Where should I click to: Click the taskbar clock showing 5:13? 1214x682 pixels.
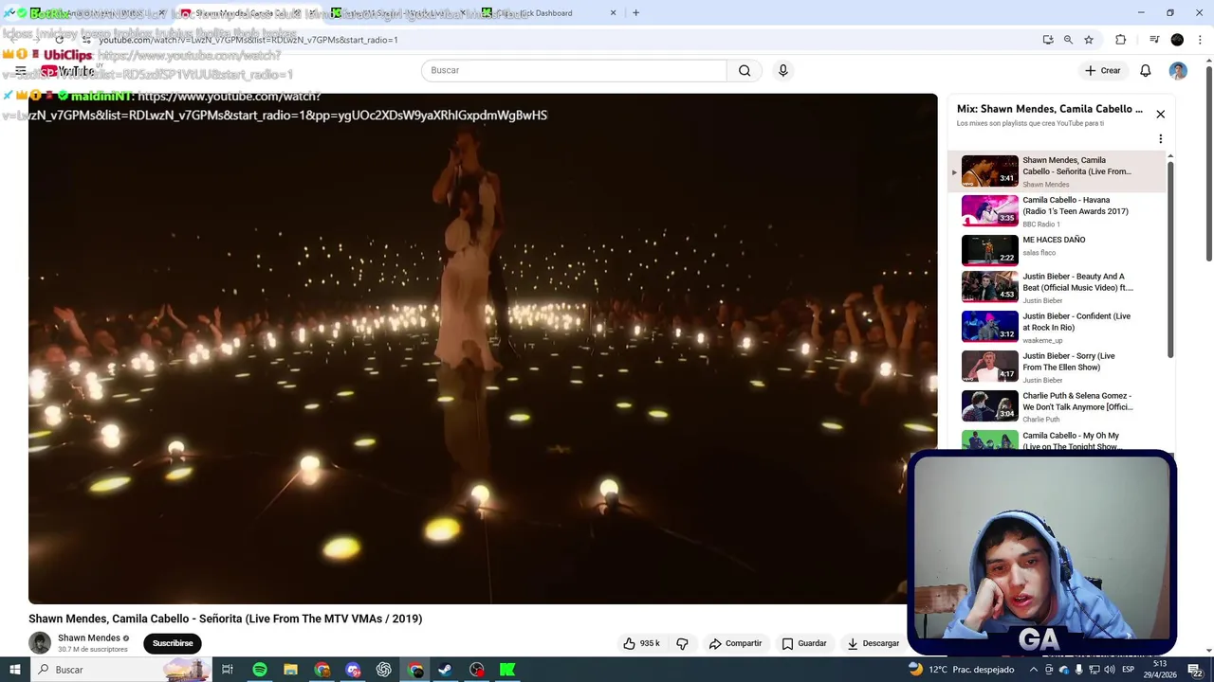point(1159,670)
